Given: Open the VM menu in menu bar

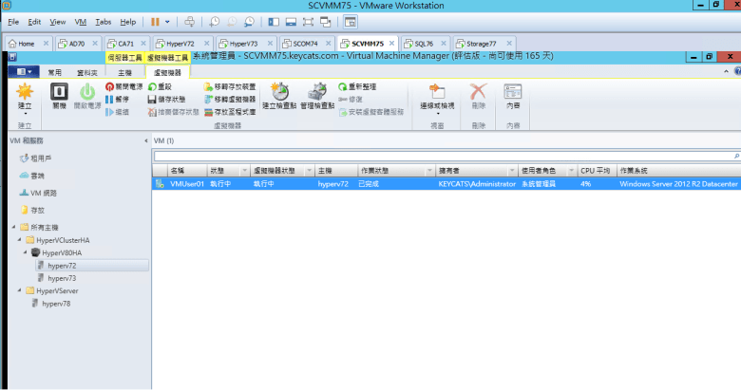Looking at the screenshot, I should pos(80,21).
